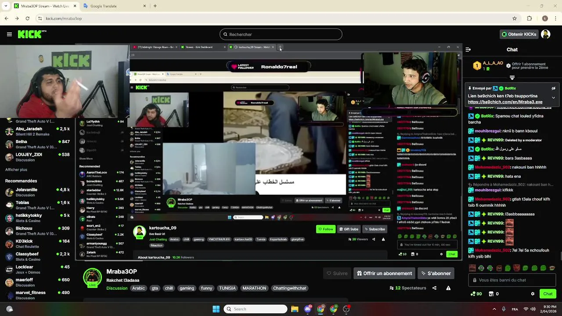Open Classybeef recommended channel
This screenshot has height=316, width=562.
click(37, 257)
